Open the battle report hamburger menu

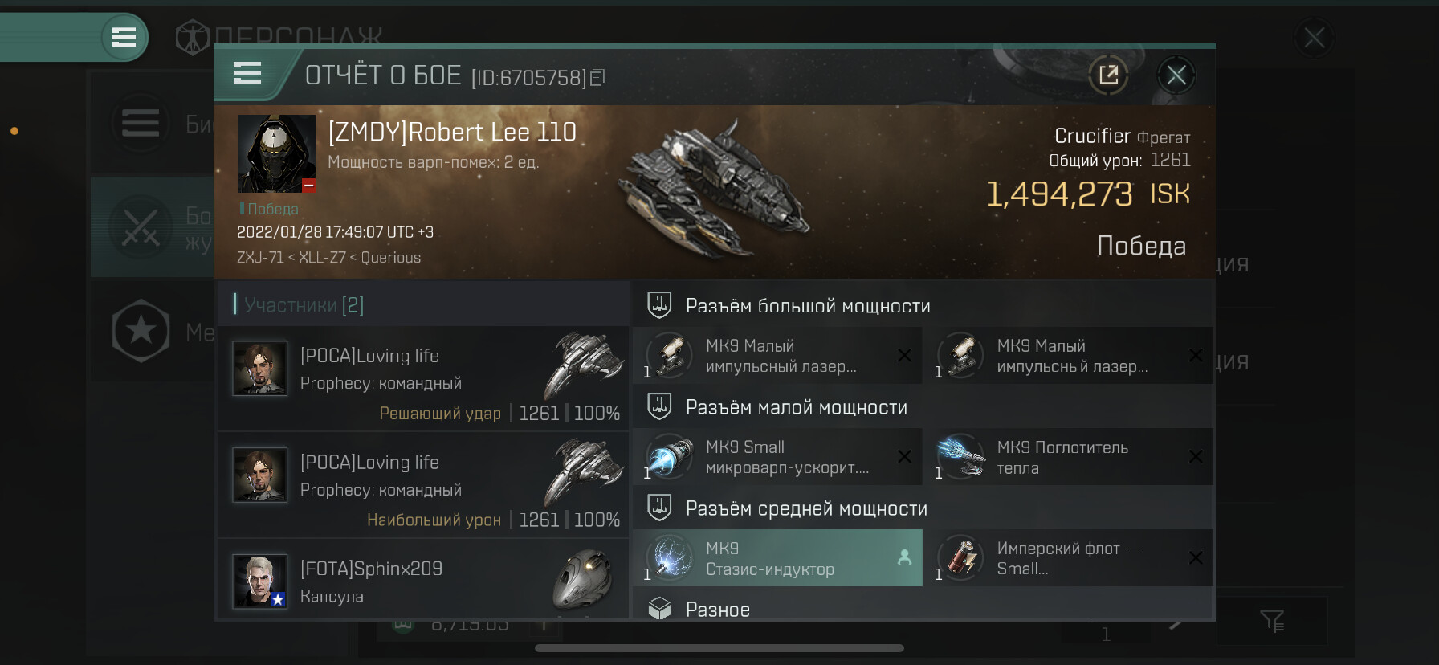[247, 73]
